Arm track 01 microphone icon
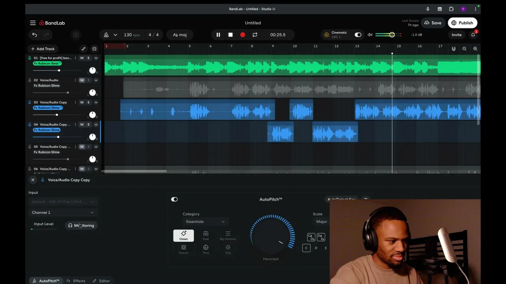This screenshot has height=284, width=506. point(30,58)
